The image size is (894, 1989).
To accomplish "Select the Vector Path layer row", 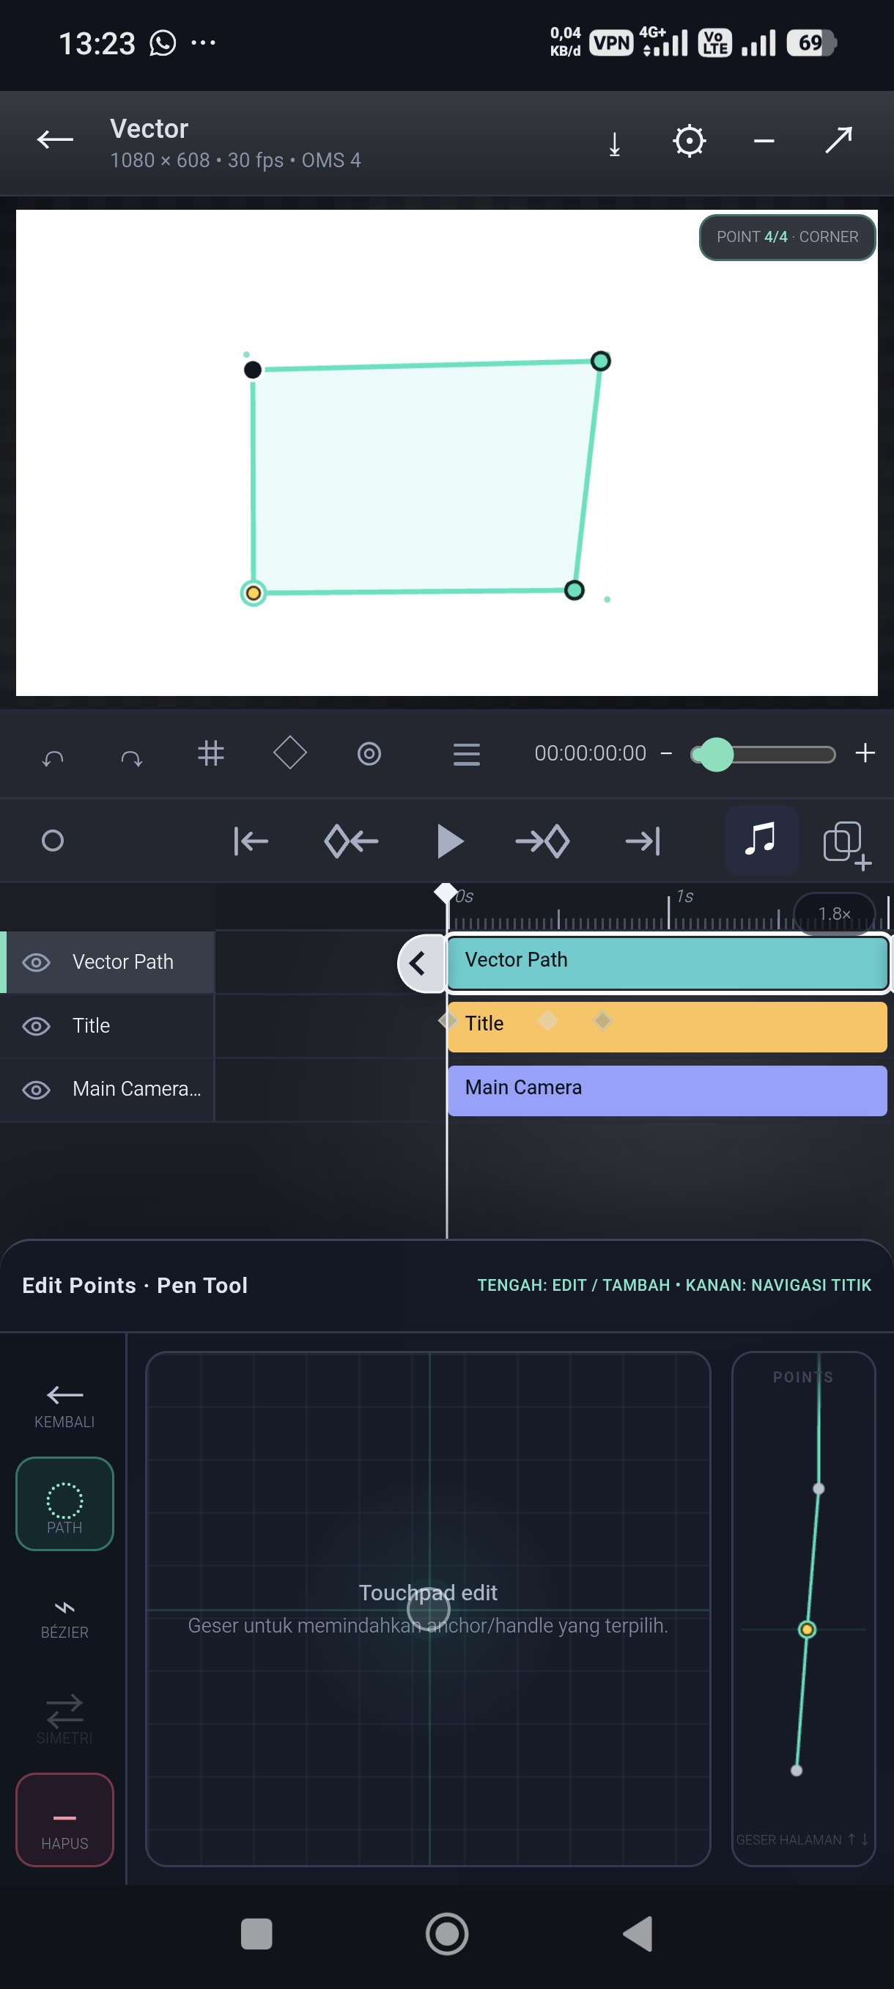I will point(108,962).
